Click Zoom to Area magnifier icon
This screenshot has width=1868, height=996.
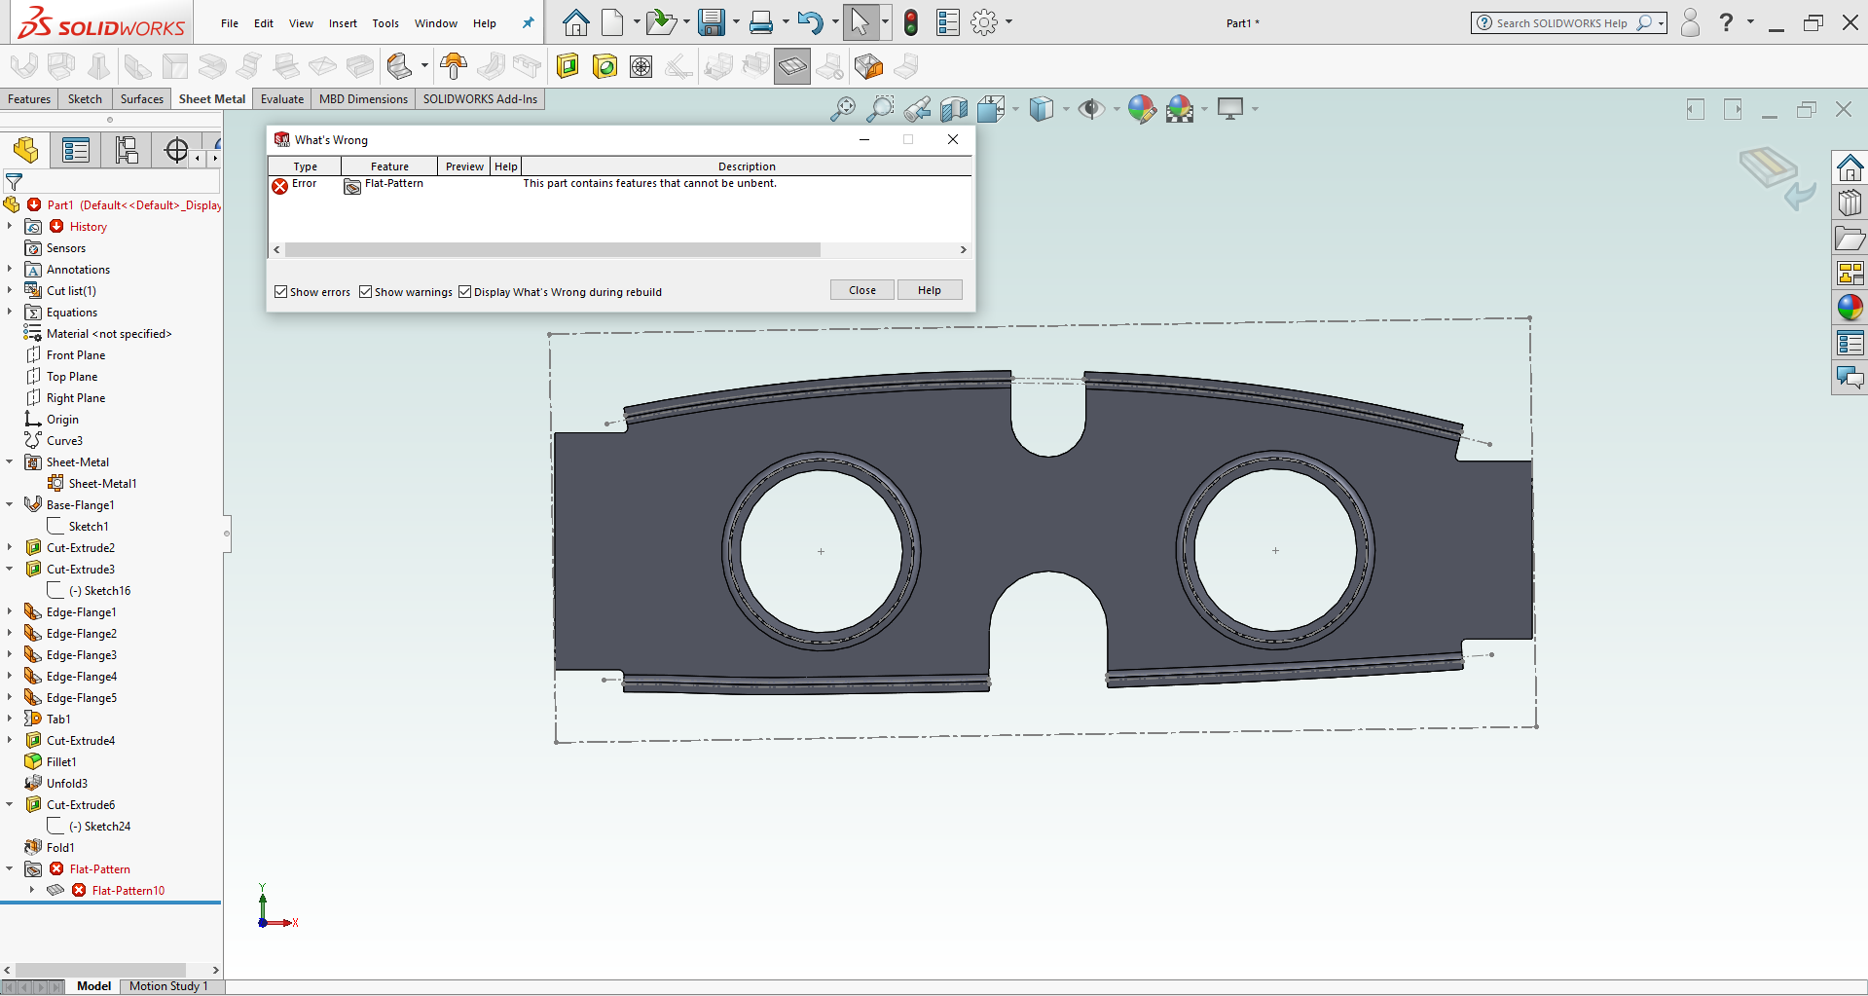[x=880, y=109]
